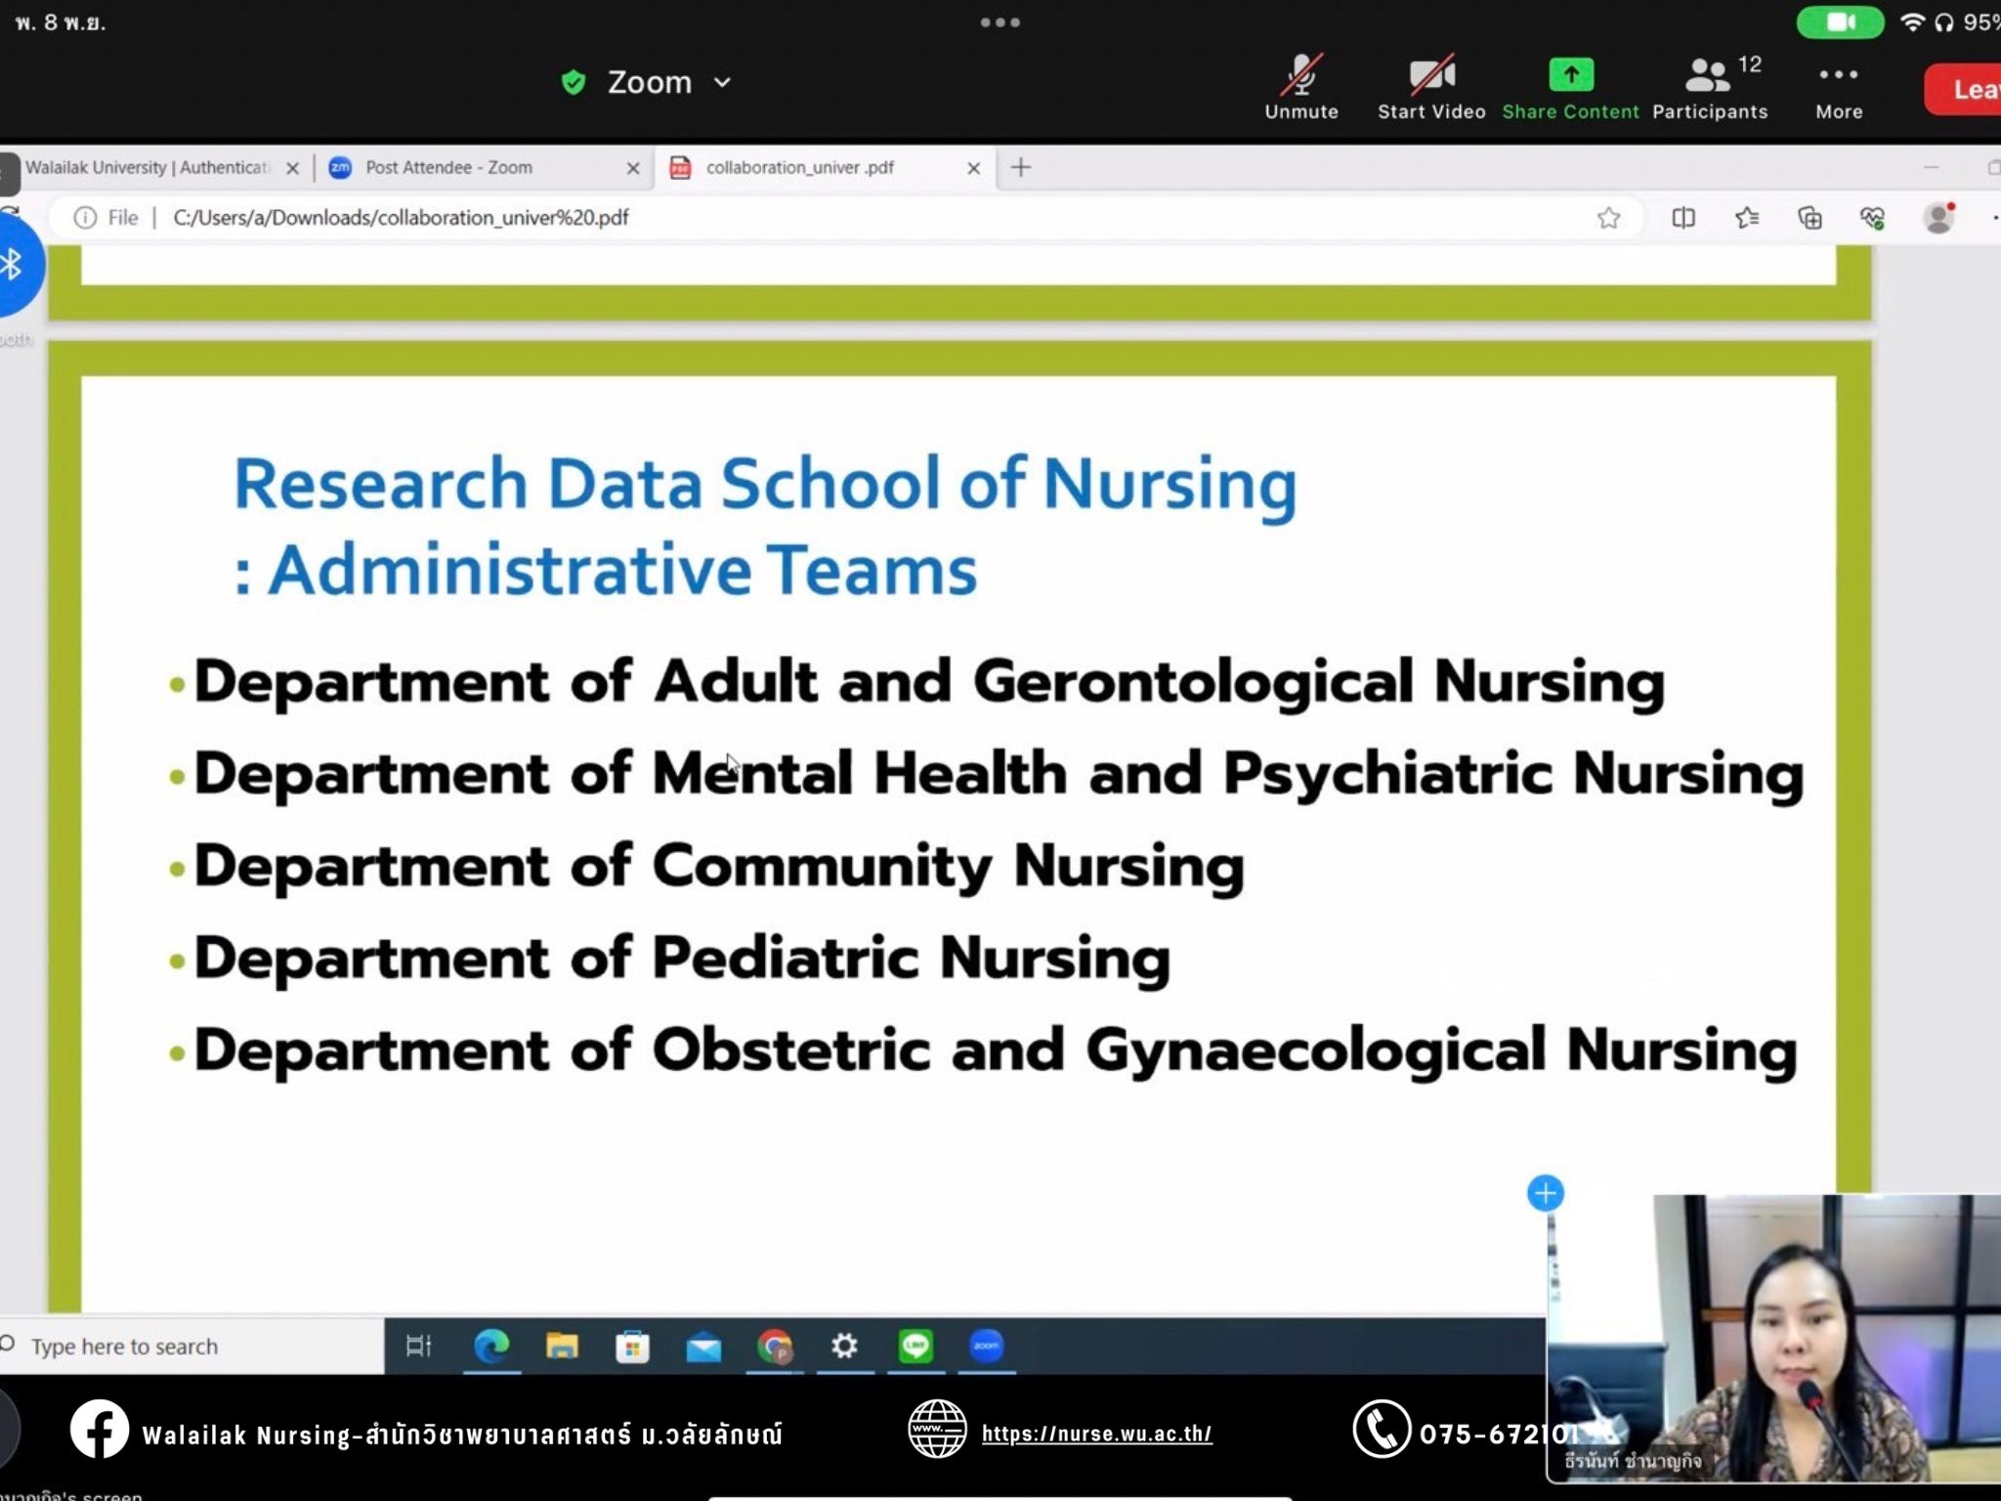Open the browser Collections icon
This screenshot has width=2001, height=1501.
pyautogui.click(x=1809, y=218)
